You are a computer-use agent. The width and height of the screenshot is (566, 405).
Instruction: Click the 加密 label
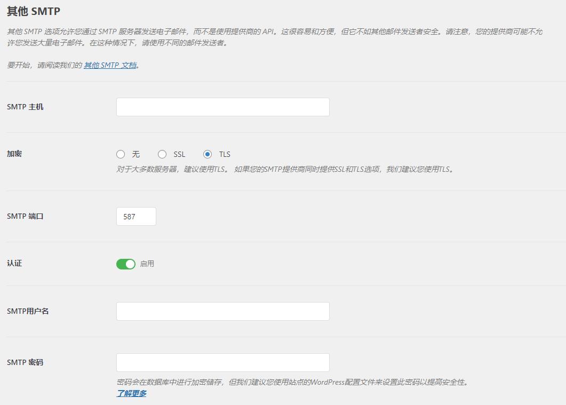coord(14,154)
